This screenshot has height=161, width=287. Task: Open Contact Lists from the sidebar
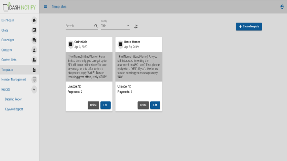pyautogui.click(x=9, y=60)
